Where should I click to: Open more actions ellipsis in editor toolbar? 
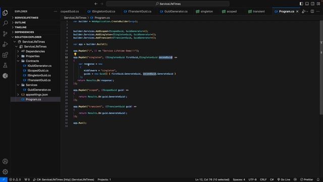[x=318, y=12]
